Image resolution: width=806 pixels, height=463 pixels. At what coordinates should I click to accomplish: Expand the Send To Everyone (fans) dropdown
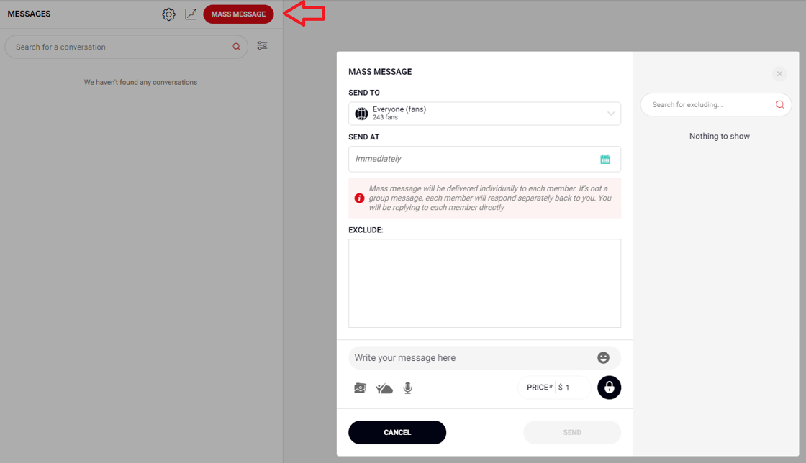coord(485,114)
